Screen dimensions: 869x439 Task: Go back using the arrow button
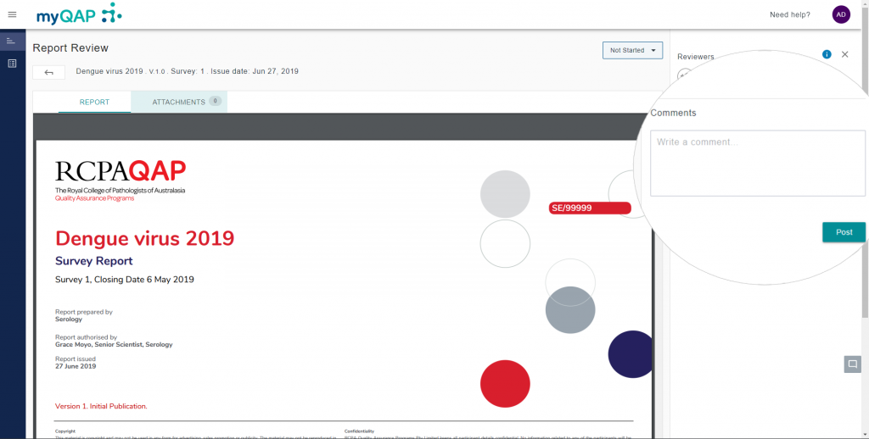(x=48, y=72)
